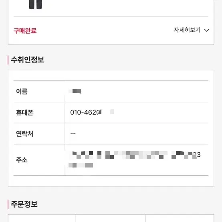The image size is (222, 222).
Task: Click the red bar beside 수취인정보
Action: (x=8, y=60)
